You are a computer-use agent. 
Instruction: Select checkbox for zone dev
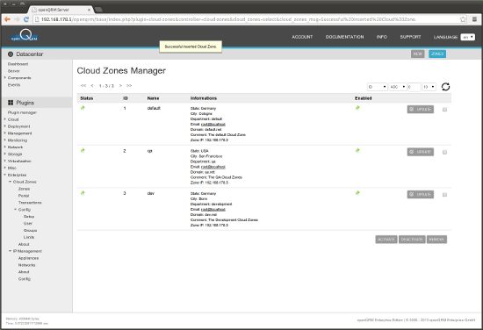point(444,195)
